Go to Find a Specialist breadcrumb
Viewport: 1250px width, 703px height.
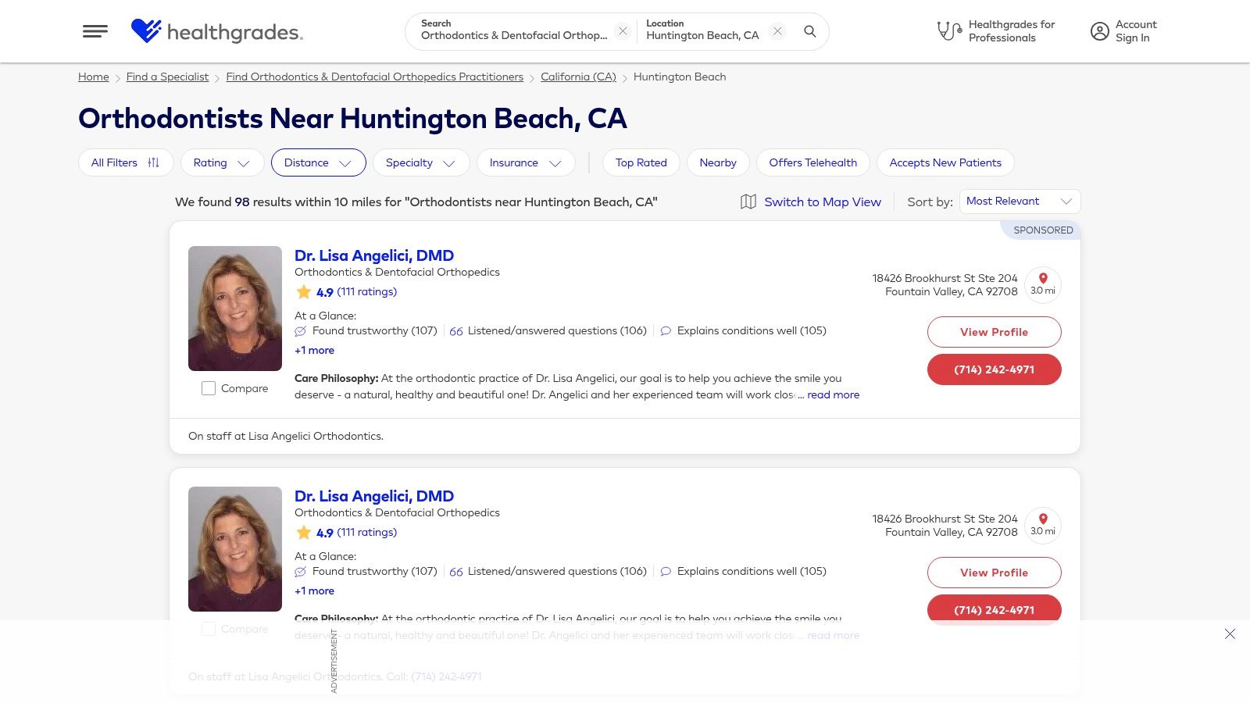tap(167, 77)
